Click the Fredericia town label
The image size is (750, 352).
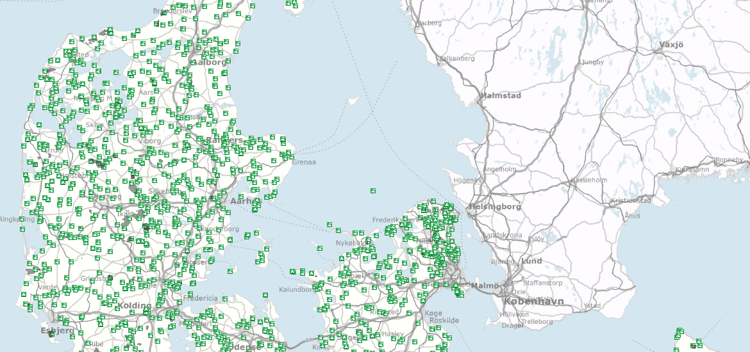tap(201, 298)
